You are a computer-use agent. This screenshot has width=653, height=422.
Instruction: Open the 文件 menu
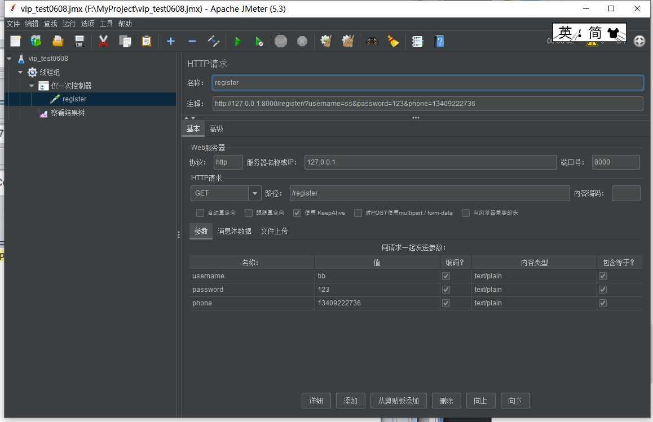pos(14,24)
